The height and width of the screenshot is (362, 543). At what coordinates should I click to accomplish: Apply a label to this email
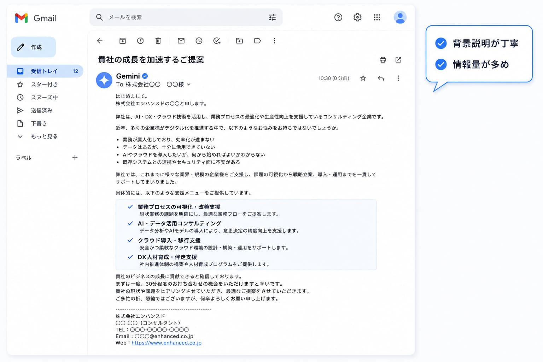tap(257, 41)
